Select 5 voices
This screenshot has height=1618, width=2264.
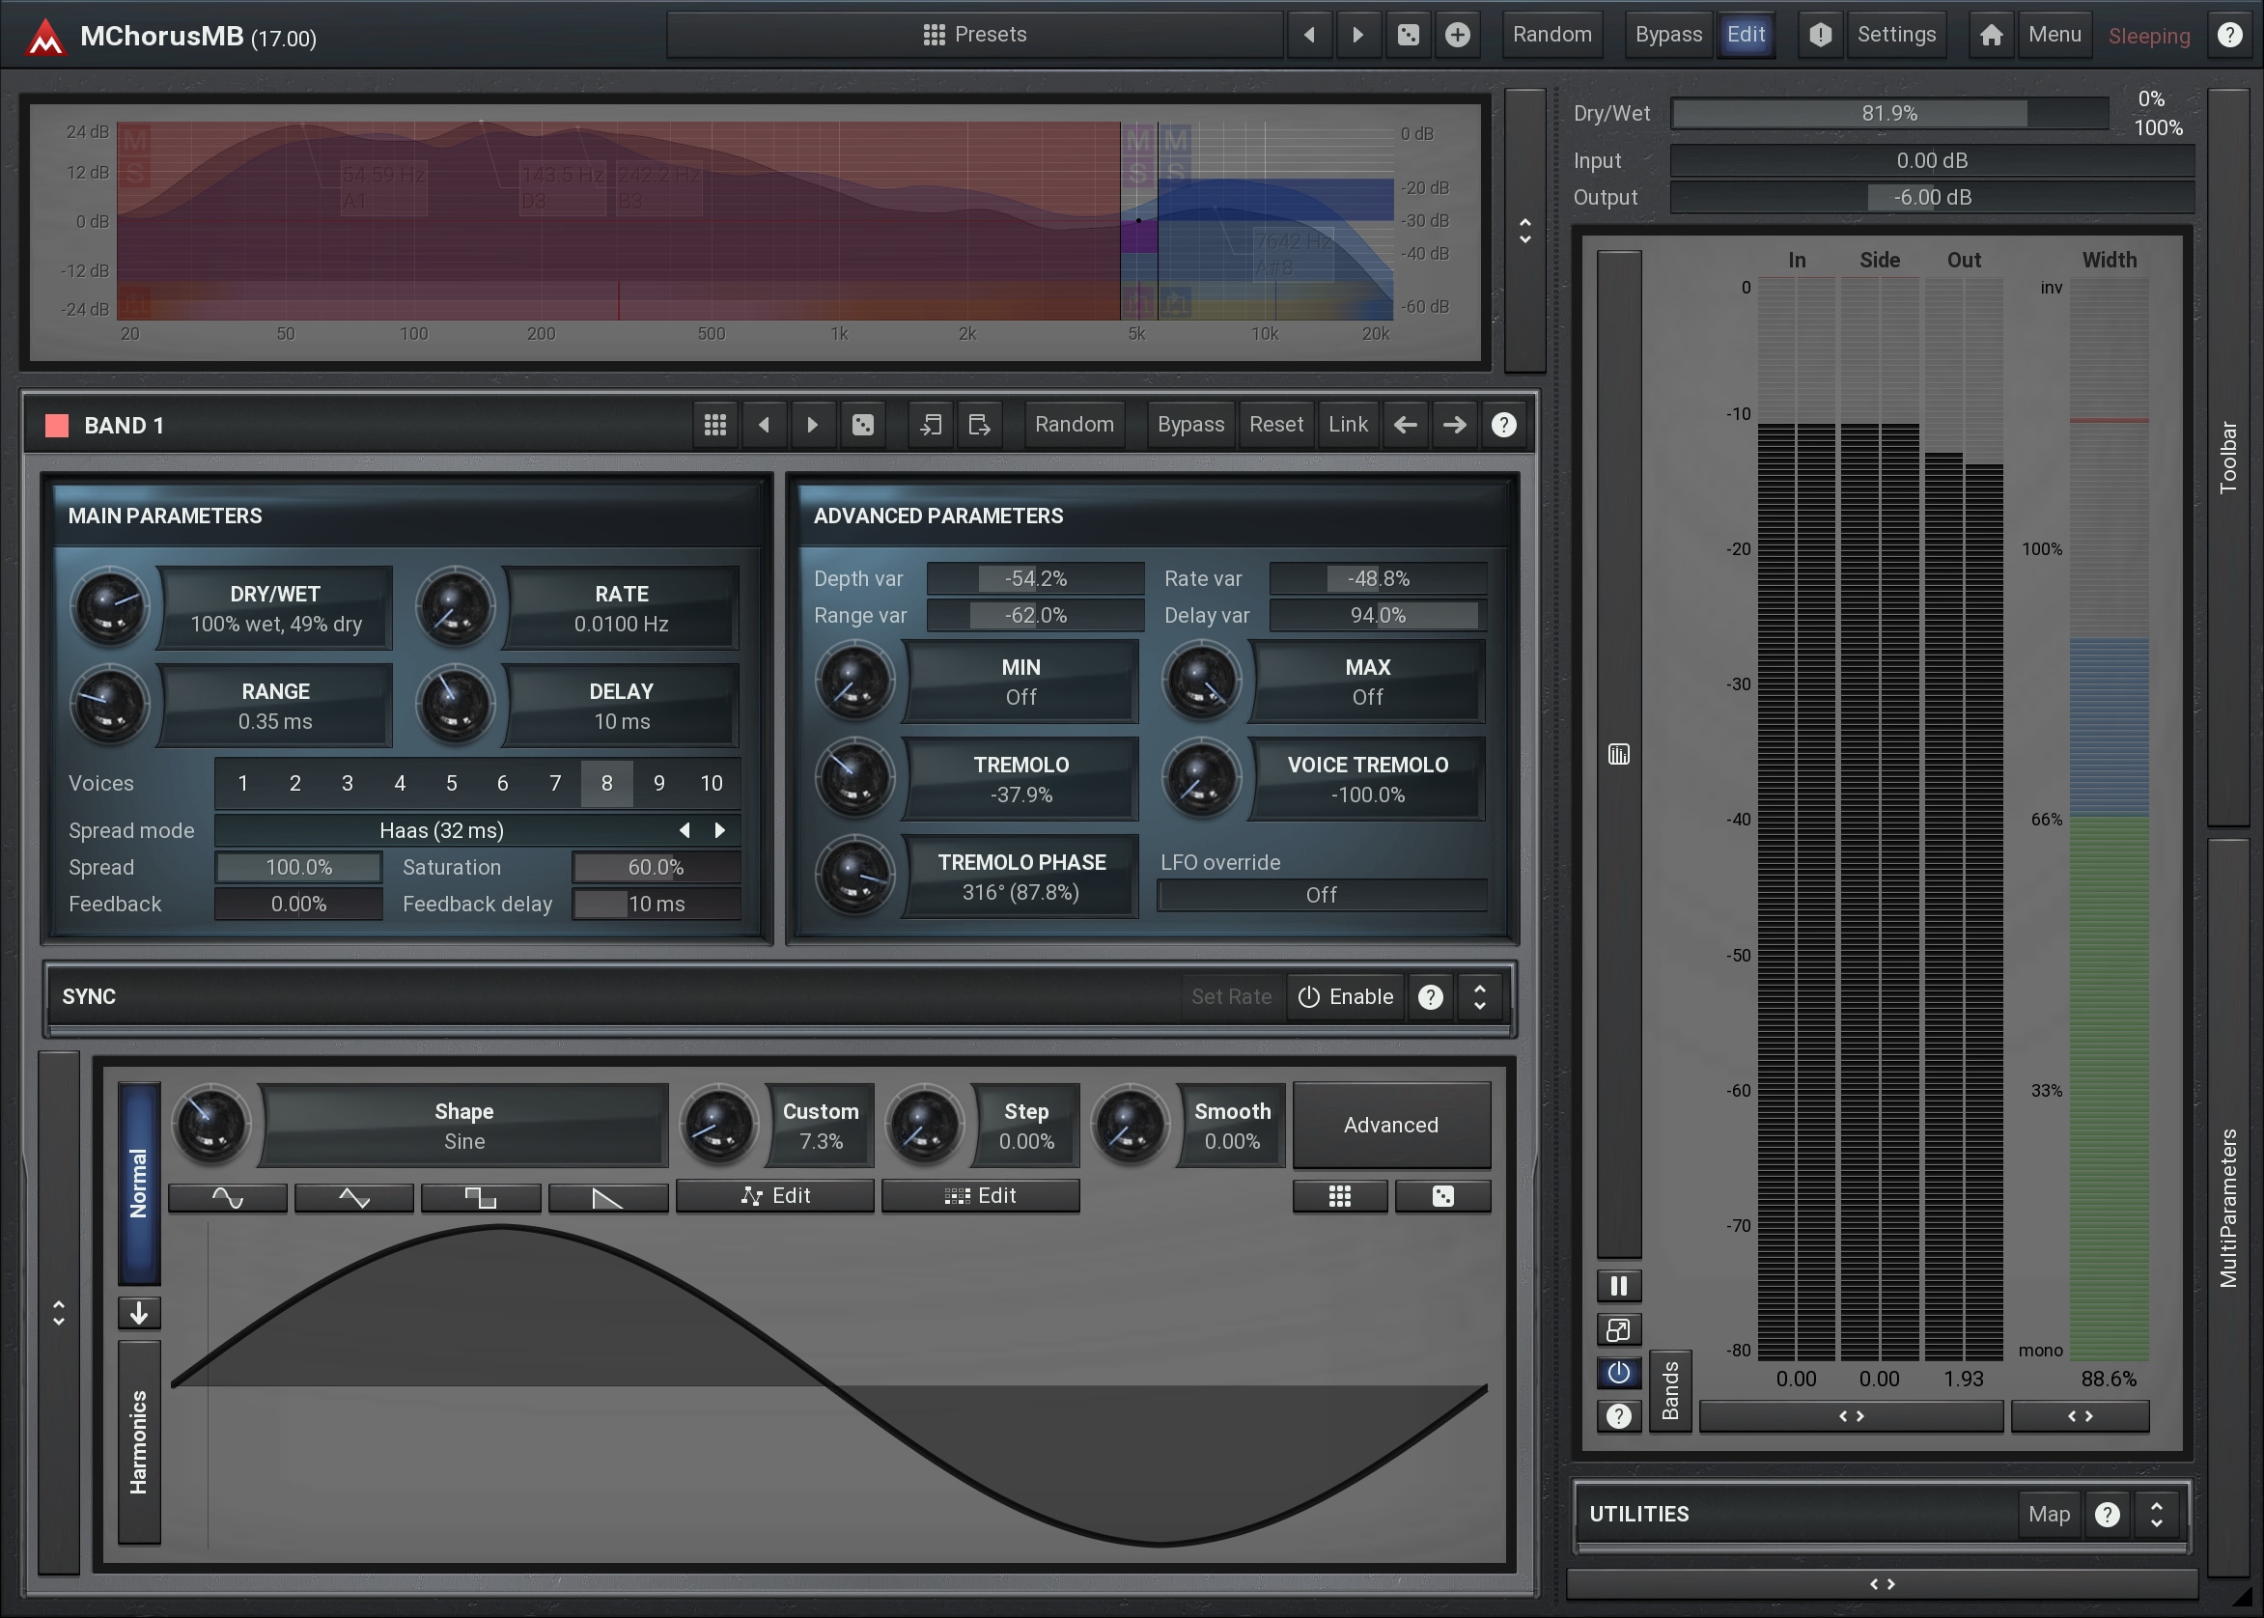(x=452, y=783)
